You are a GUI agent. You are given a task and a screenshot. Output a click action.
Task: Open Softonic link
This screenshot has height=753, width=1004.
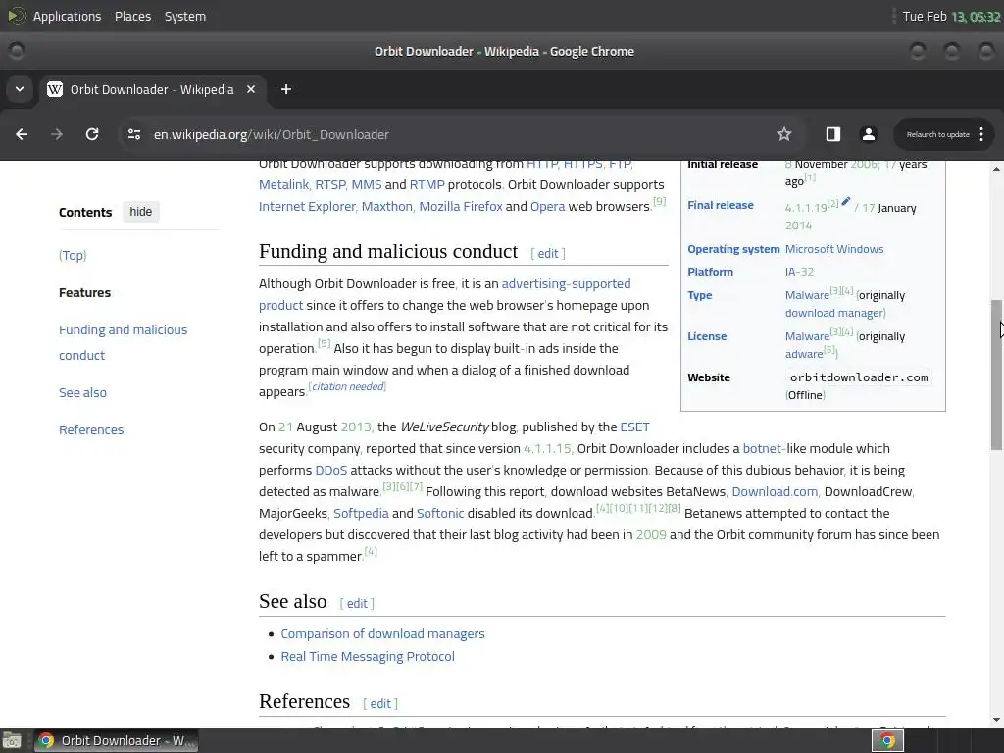440,514
